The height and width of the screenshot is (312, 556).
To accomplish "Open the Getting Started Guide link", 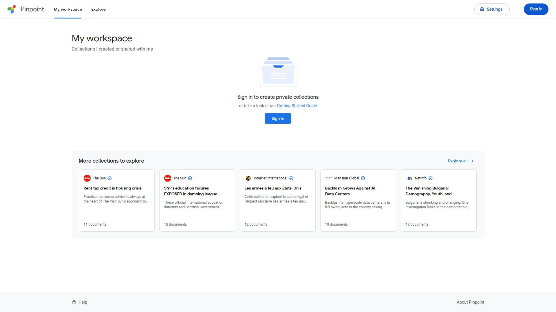I will 297,106.
